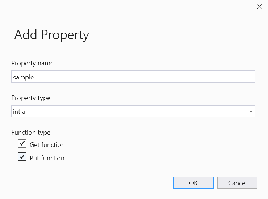The width and height of the screenshot is (268, 199).
Task: Close the Add Property dialog
Action: [x=259, y=7]
